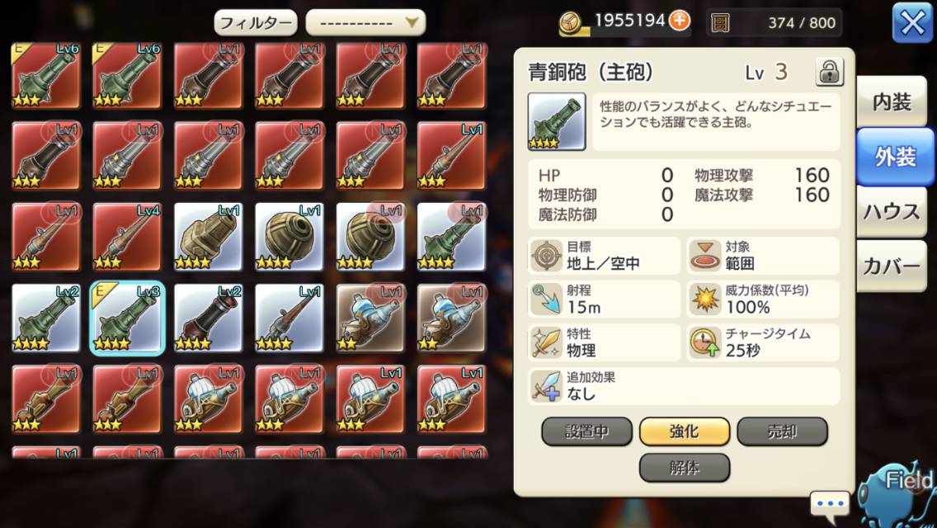Tap the orange plus coin button
The height and width of the screenshot is (528, 937).
[680, 21]
